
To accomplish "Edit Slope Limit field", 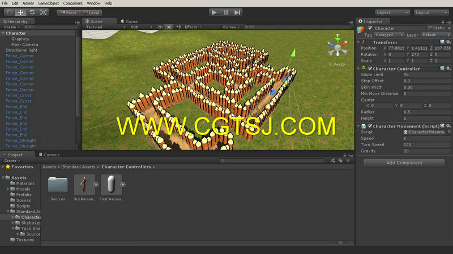I will coord(427,75).
